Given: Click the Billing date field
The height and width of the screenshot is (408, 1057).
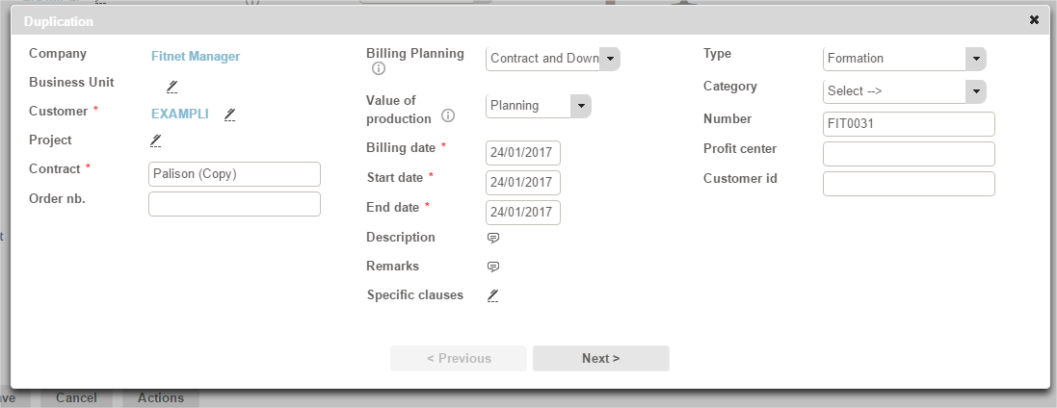Looking at the screenshot, I should [x=523, y=154].
